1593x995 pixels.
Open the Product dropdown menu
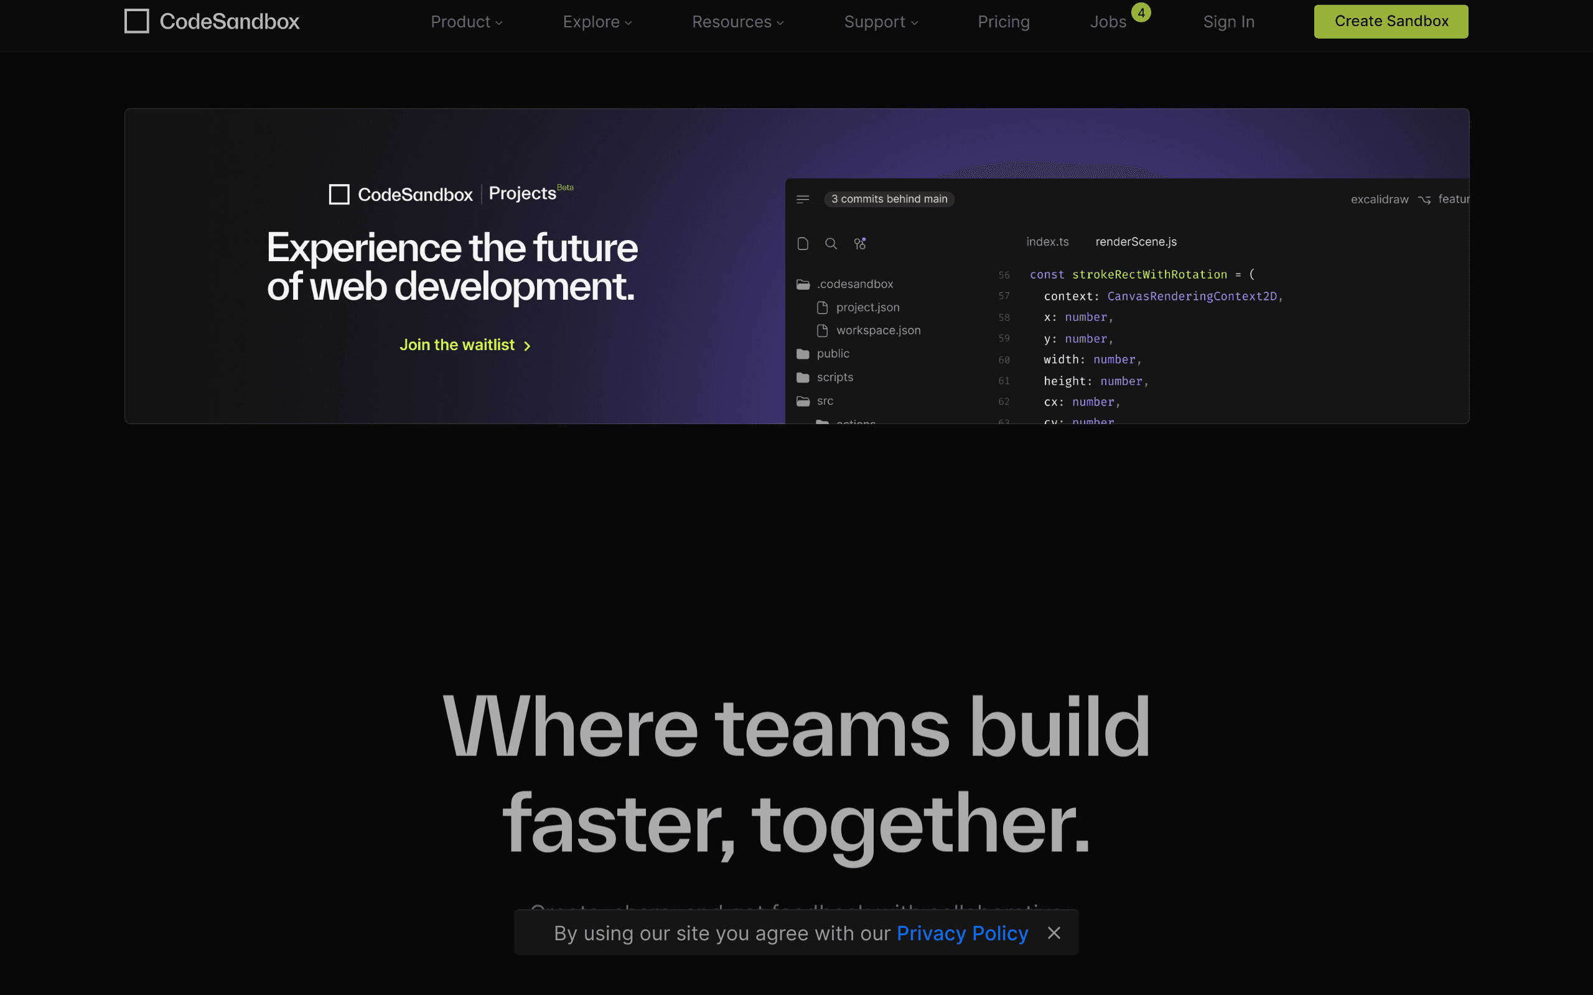[466, 22]
